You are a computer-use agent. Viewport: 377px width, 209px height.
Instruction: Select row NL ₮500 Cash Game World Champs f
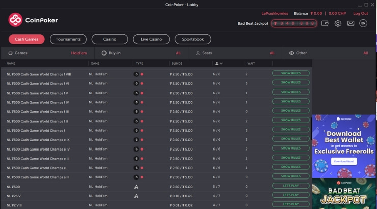point(156,130)
